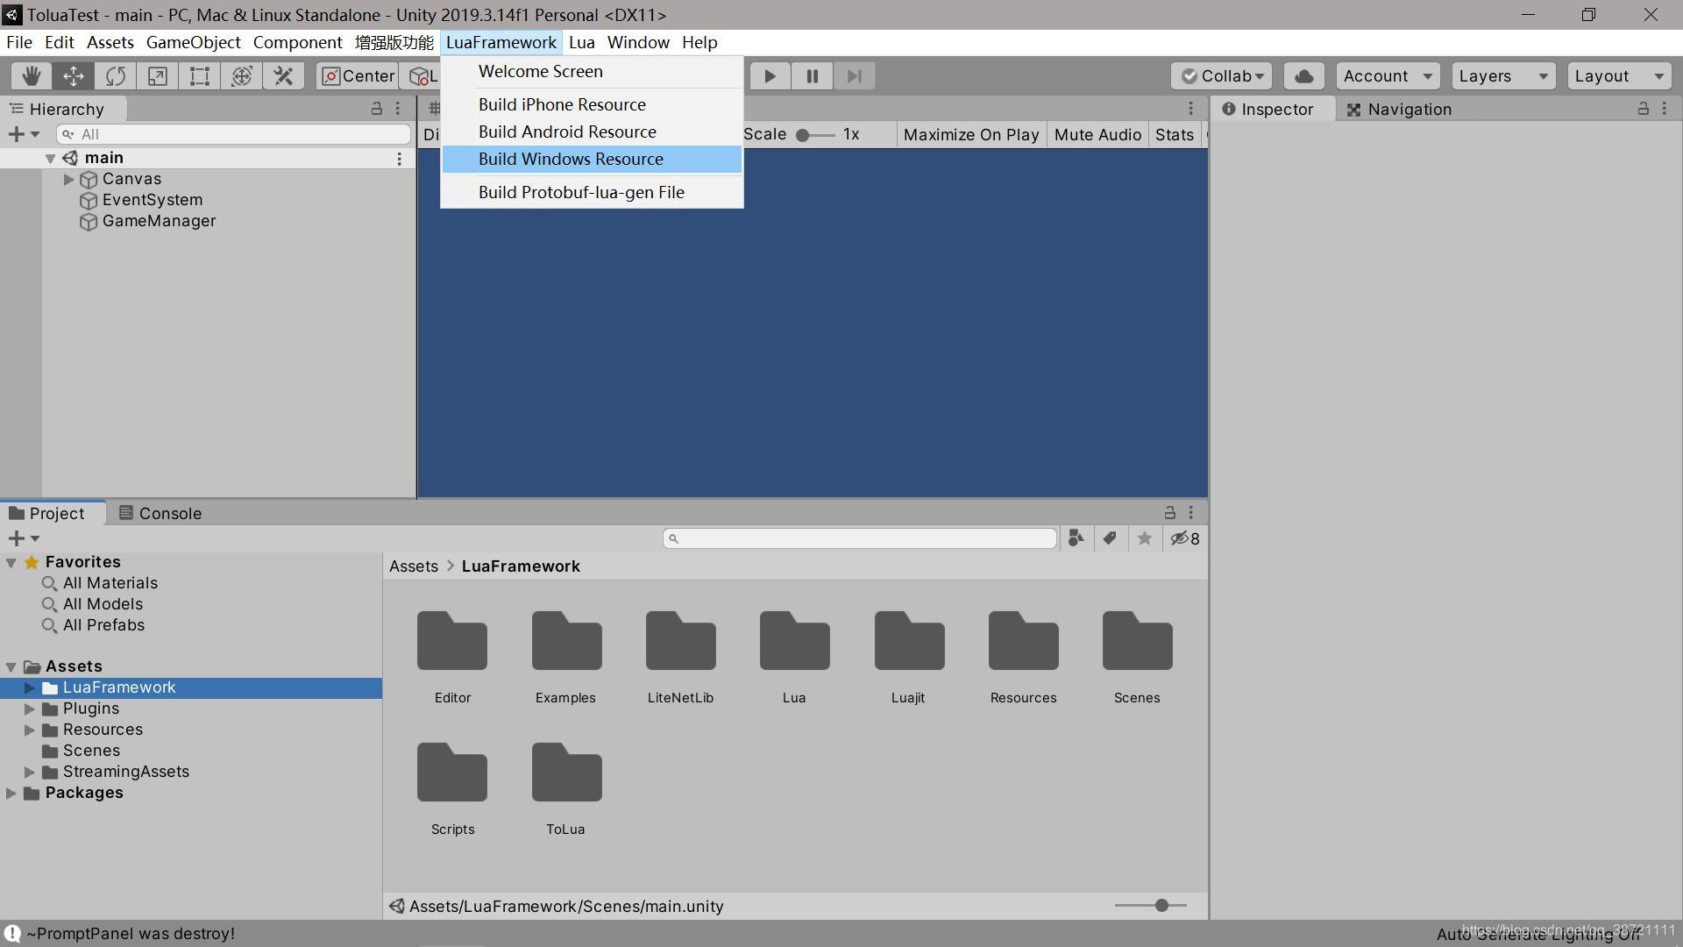Select the Rotate tool
The image size is (1683, 947).
click(x=115, y=75)
